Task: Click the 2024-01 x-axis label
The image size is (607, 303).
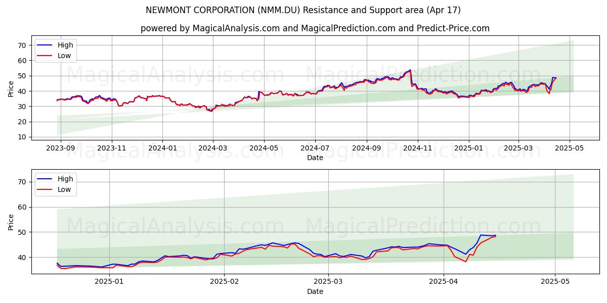Action: point(162,149)
